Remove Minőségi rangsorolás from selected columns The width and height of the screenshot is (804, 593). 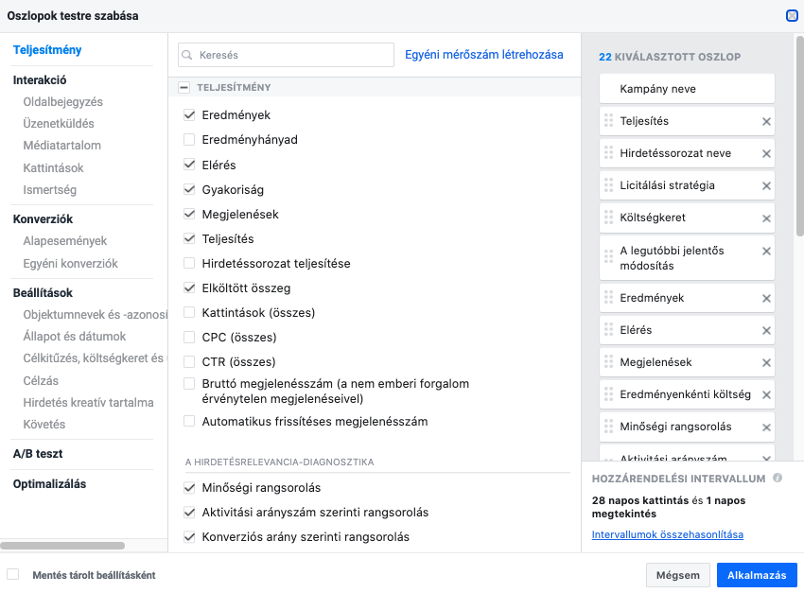coord(766,427)
